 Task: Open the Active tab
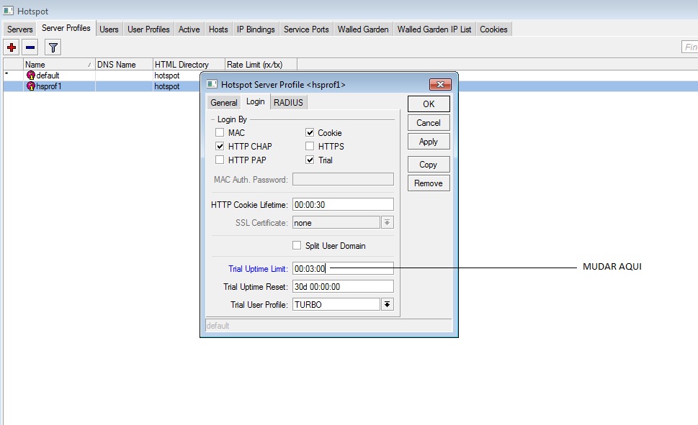click(x=189, y=29)
